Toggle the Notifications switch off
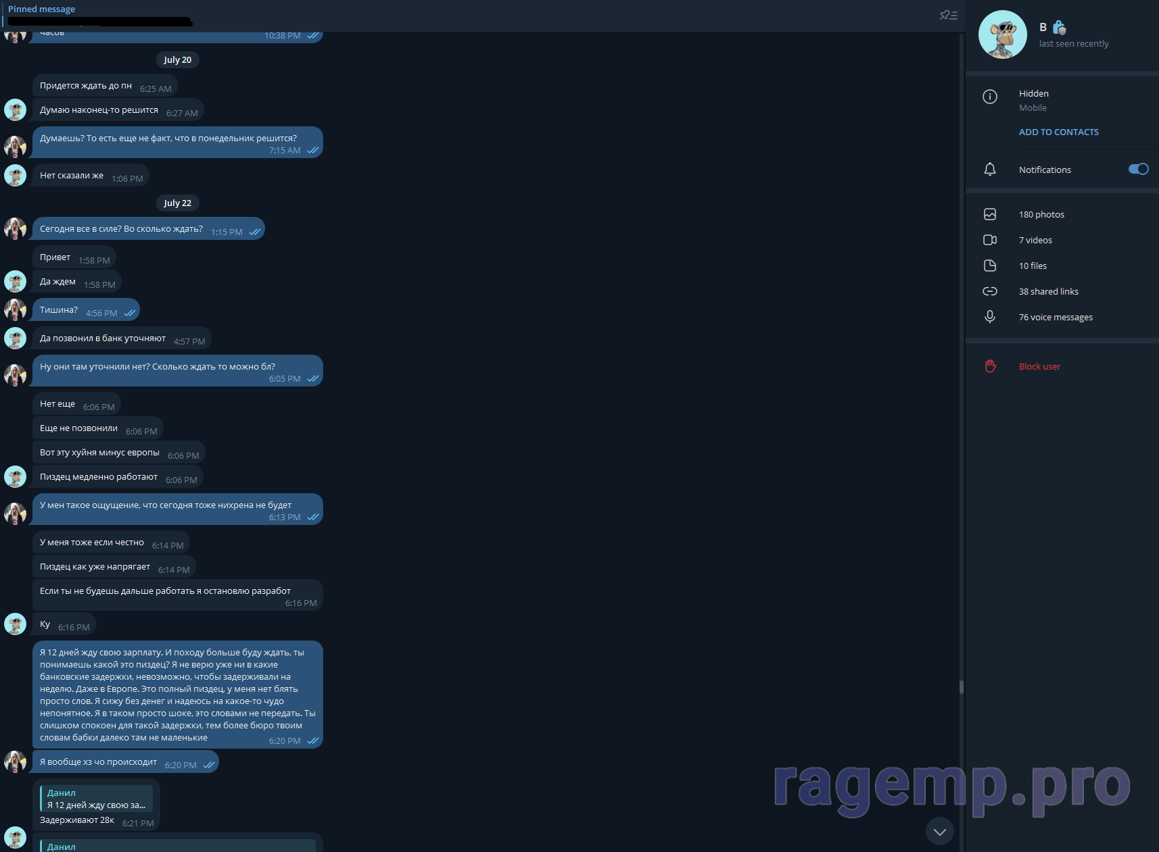The width and height of the screenshot is (1159, 852). tap(1138, 169)
